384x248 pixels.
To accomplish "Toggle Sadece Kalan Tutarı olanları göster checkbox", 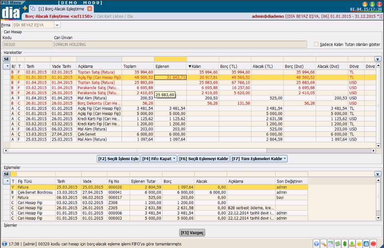I will tap(316, 44).
